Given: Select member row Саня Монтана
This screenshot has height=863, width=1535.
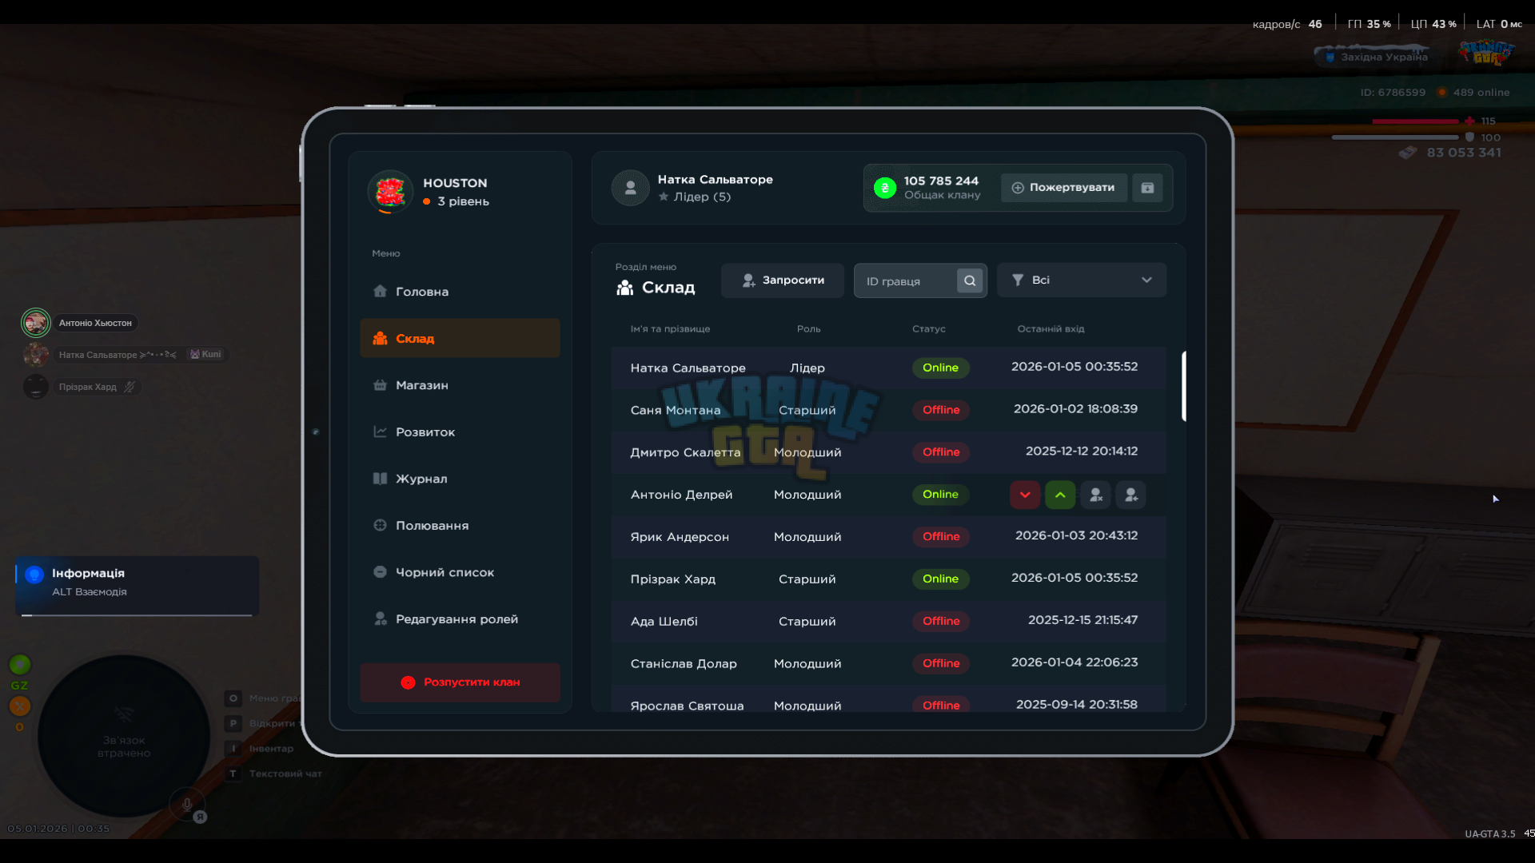Looking at the screenshot, I should (x=888, y=410).
